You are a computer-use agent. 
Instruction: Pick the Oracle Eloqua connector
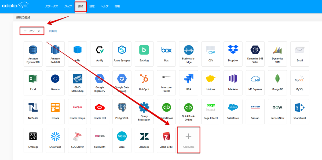[78, 112]
